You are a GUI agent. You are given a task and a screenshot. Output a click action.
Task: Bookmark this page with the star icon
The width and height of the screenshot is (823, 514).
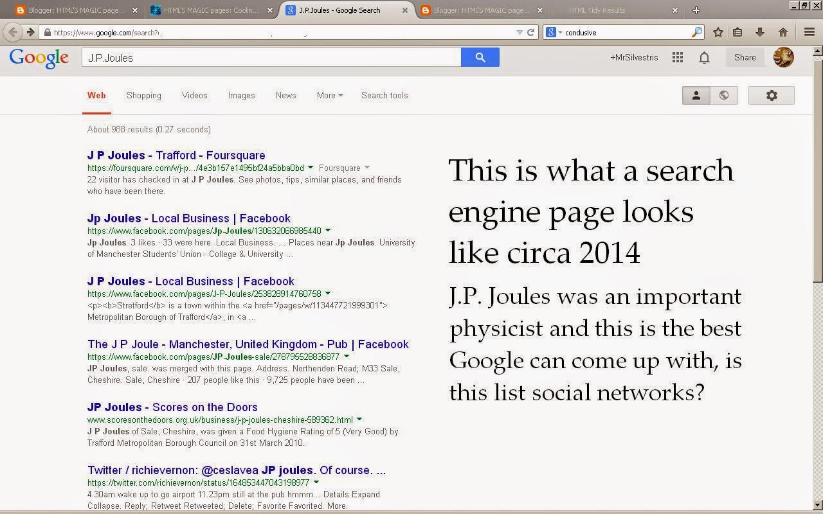(718, 32)
